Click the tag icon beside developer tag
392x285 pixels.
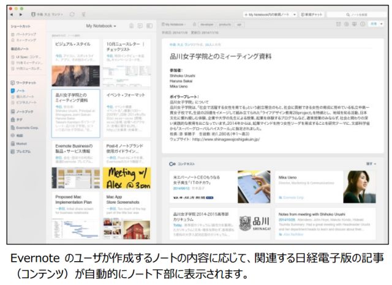pyautogui.click(x=194, y=24)
